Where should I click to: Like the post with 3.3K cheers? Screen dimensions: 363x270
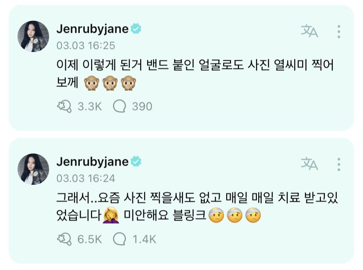(64, 107)
